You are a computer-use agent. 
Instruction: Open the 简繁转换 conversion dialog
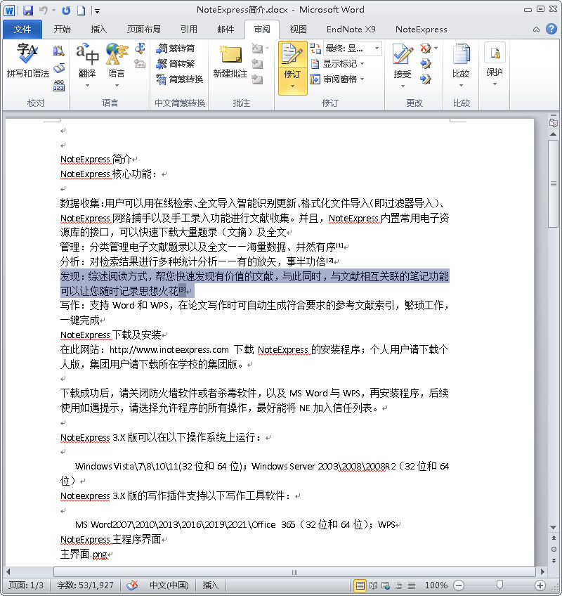pos(180,79)
